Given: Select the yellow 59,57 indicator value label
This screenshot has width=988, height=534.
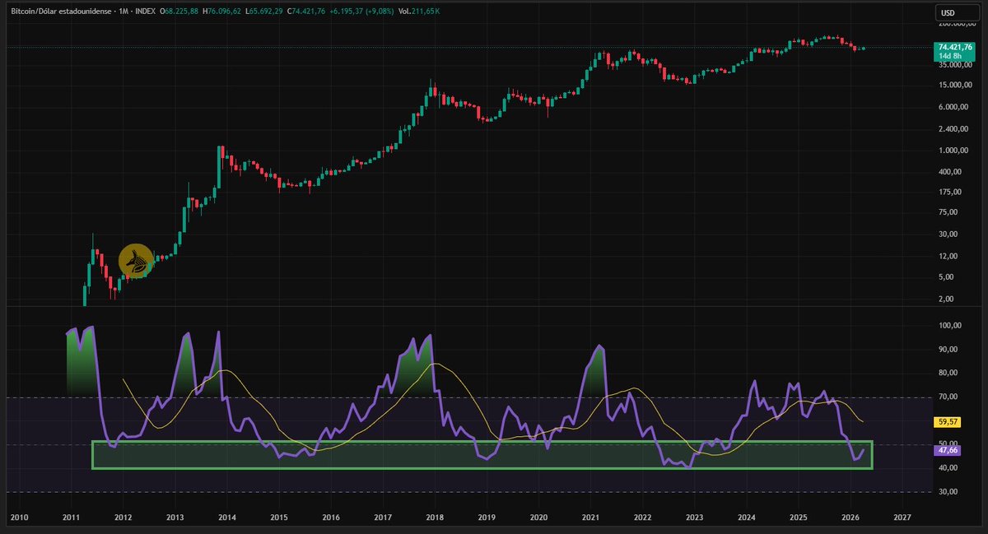Looking at the screenshot, I should 949,421.
